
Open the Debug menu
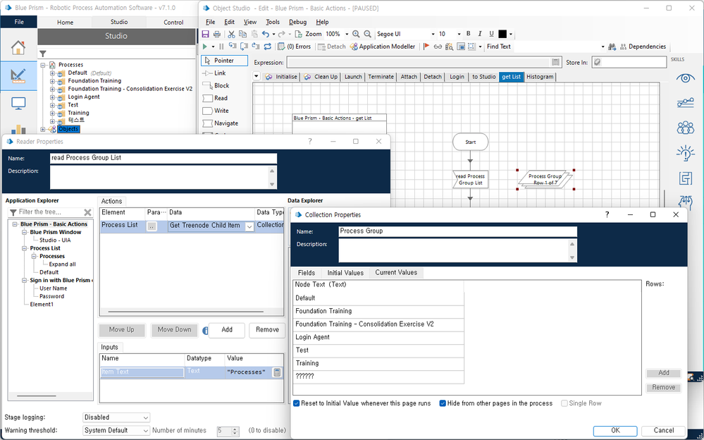[x=297, y=22]
